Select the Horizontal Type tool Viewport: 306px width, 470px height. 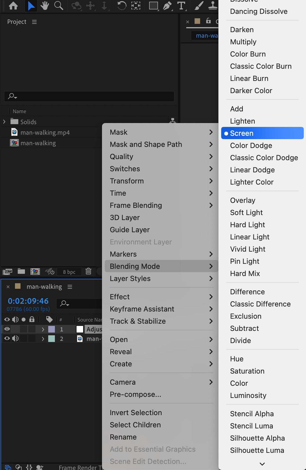tap(181, 6)
